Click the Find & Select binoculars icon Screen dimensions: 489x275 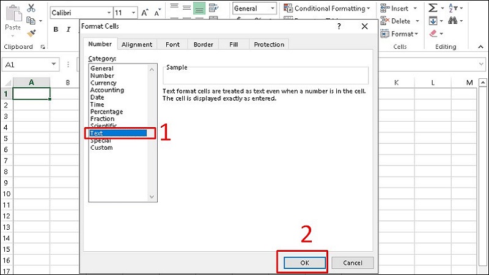point(453,21)
